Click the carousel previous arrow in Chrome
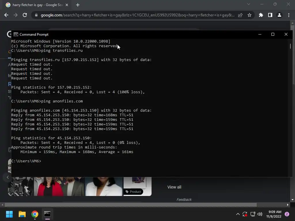This screenshot has height=221, width=295. [7, 177]
